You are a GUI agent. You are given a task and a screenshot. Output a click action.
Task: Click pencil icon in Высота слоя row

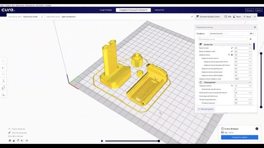[232, 48]
